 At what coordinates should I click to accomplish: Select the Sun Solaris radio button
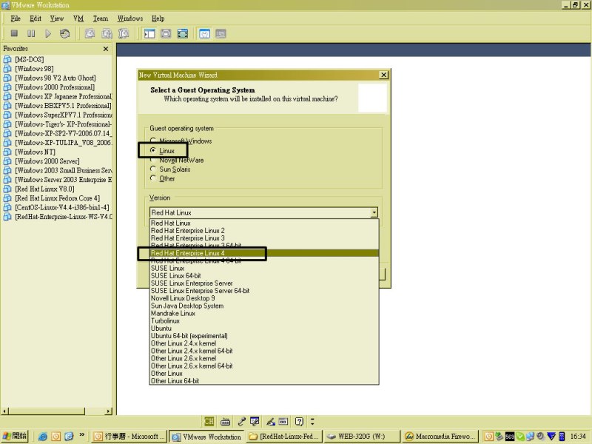[x=170, y=169]
